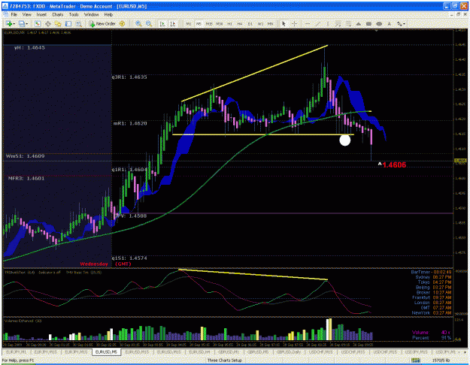Show the Market Watch window

[38, 23]
